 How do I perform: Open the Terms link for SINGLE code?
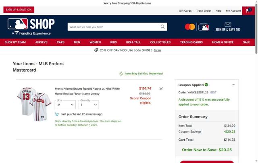(x=157, y=50)
